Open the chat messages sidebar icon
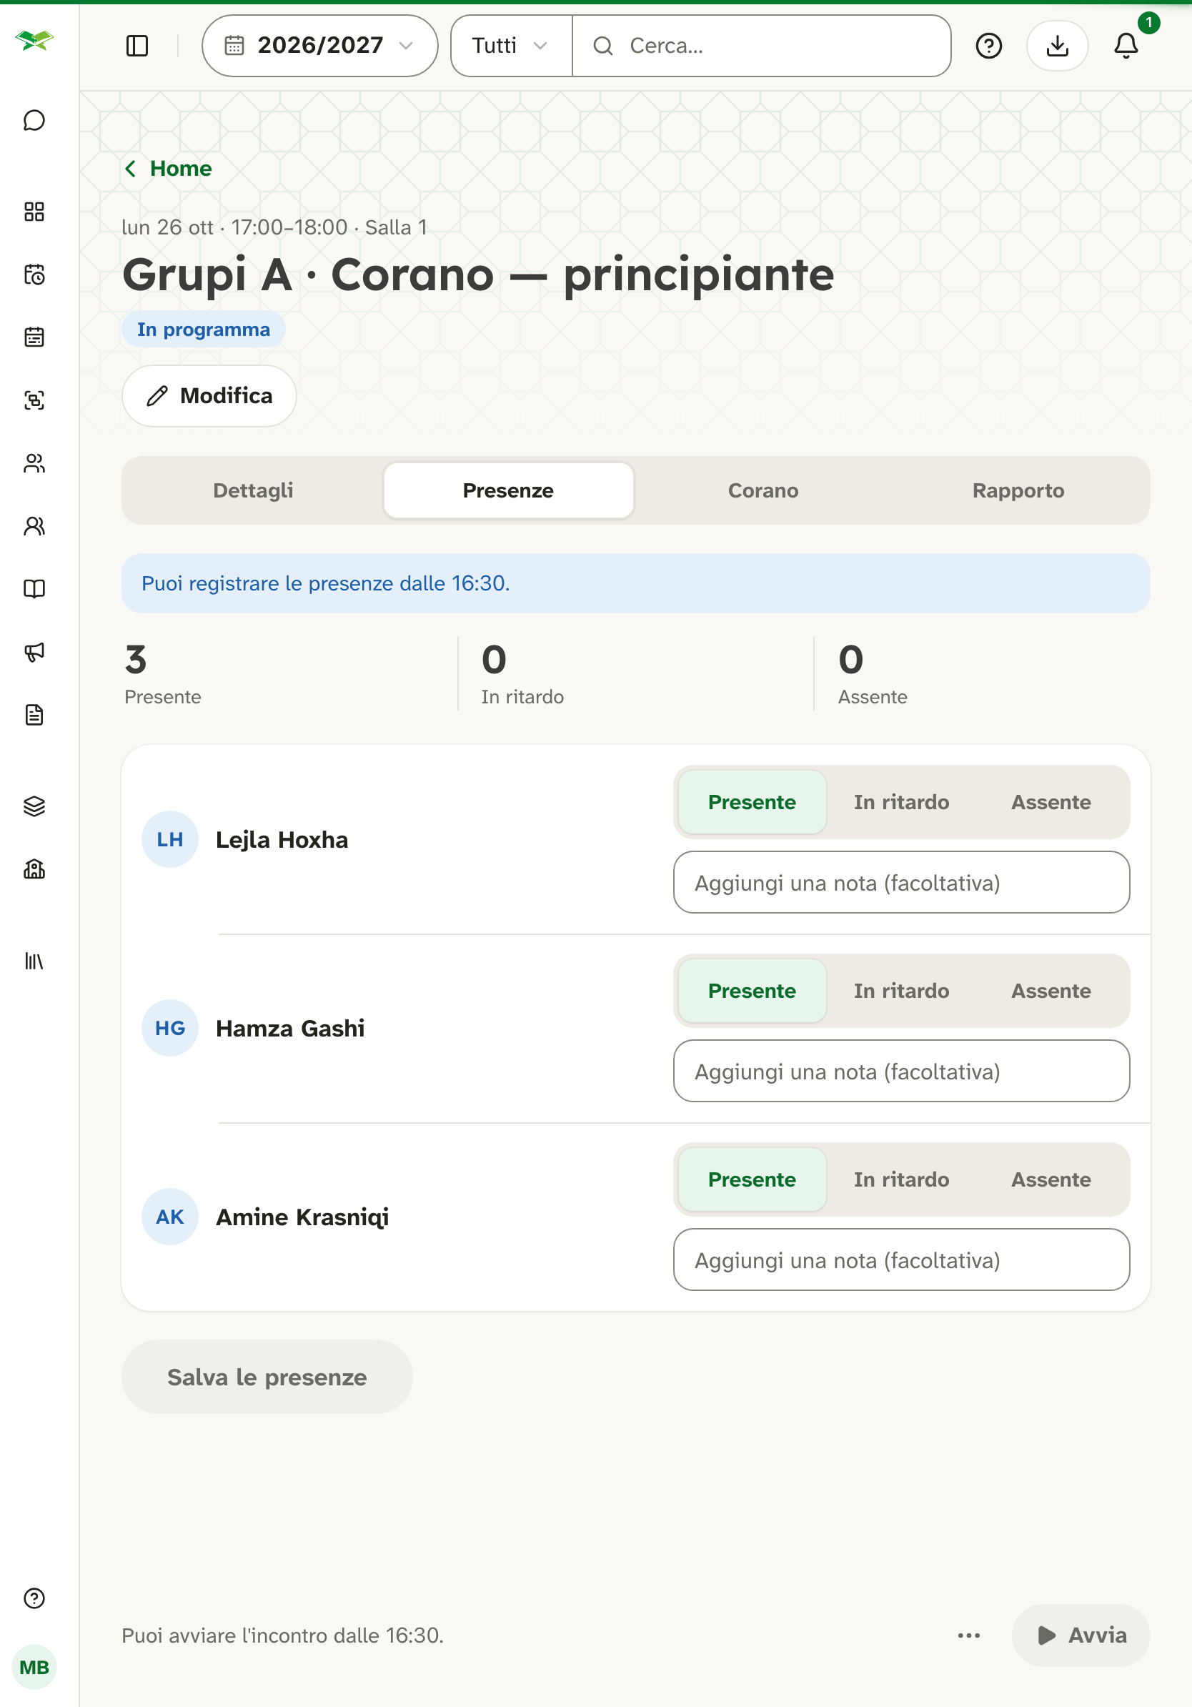1192x1707 pixels. click(x=34, y=120)
